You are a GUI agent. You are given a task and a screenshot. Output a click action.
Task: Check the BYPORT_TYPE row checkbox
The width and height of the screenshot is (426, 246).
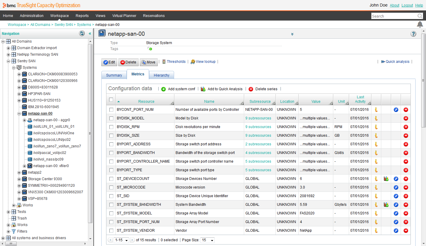(111, 170)
